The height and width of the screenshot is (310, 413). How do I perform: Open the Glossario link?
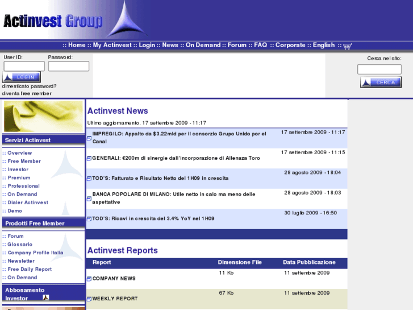(x=20, y=245)
